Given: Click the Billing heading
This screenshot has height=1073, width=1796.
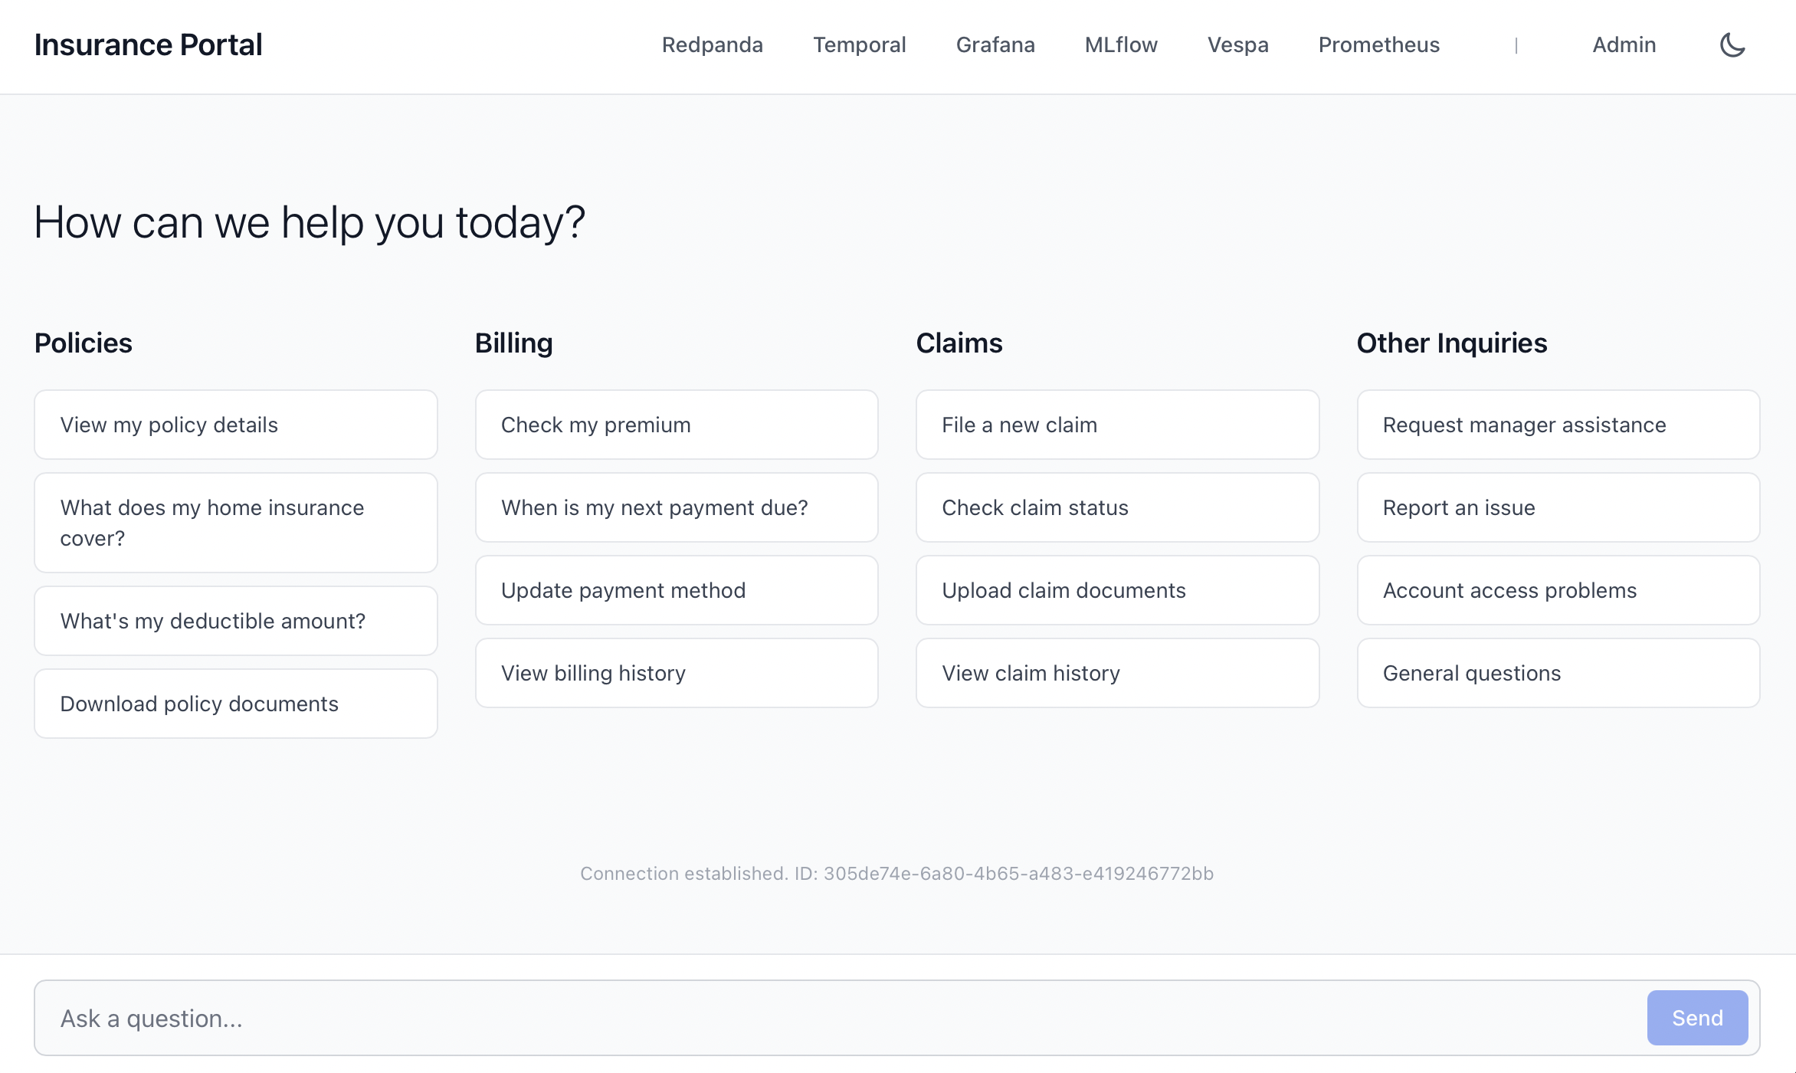Looking at the screenshot, I should [x=514, y=343].
